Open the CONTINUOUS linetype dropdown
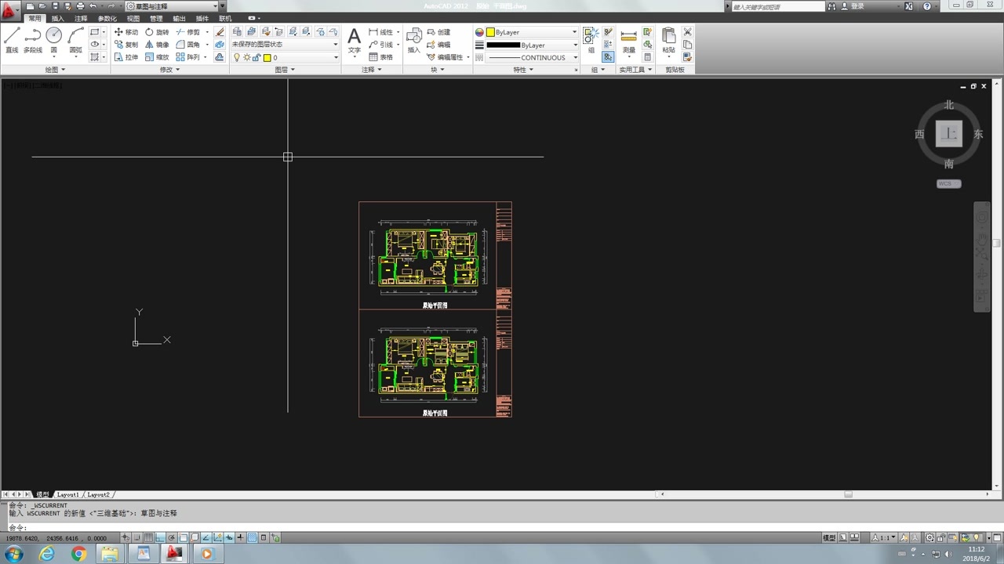Image resolution: width=1004 pixels, height=564 pixels. tap(532, 57)
